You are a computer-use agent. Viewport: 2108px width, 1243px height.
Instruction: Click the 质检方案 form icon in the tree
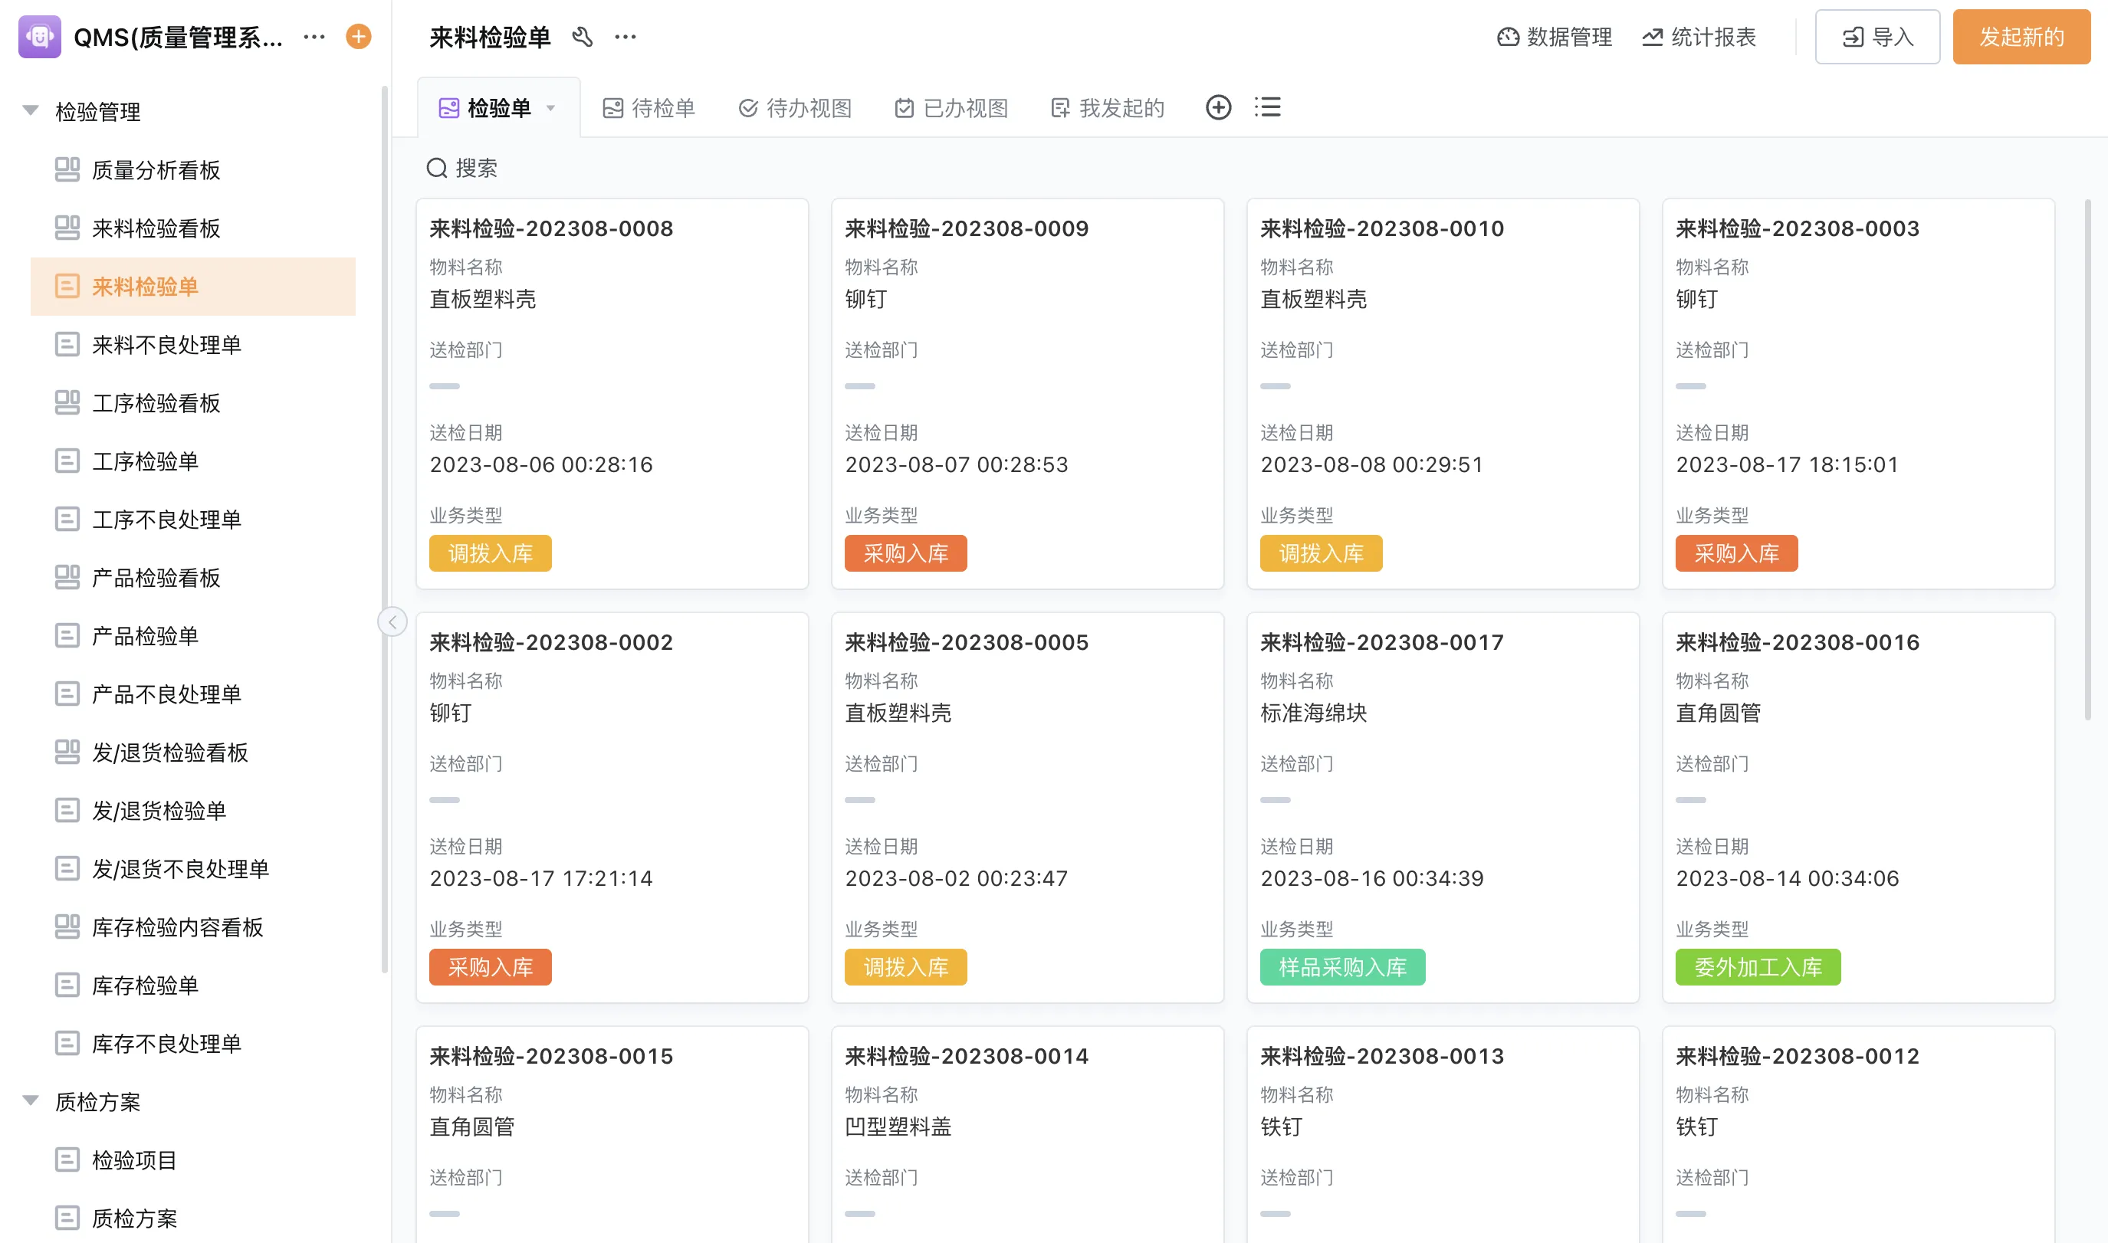(67, 1218)
